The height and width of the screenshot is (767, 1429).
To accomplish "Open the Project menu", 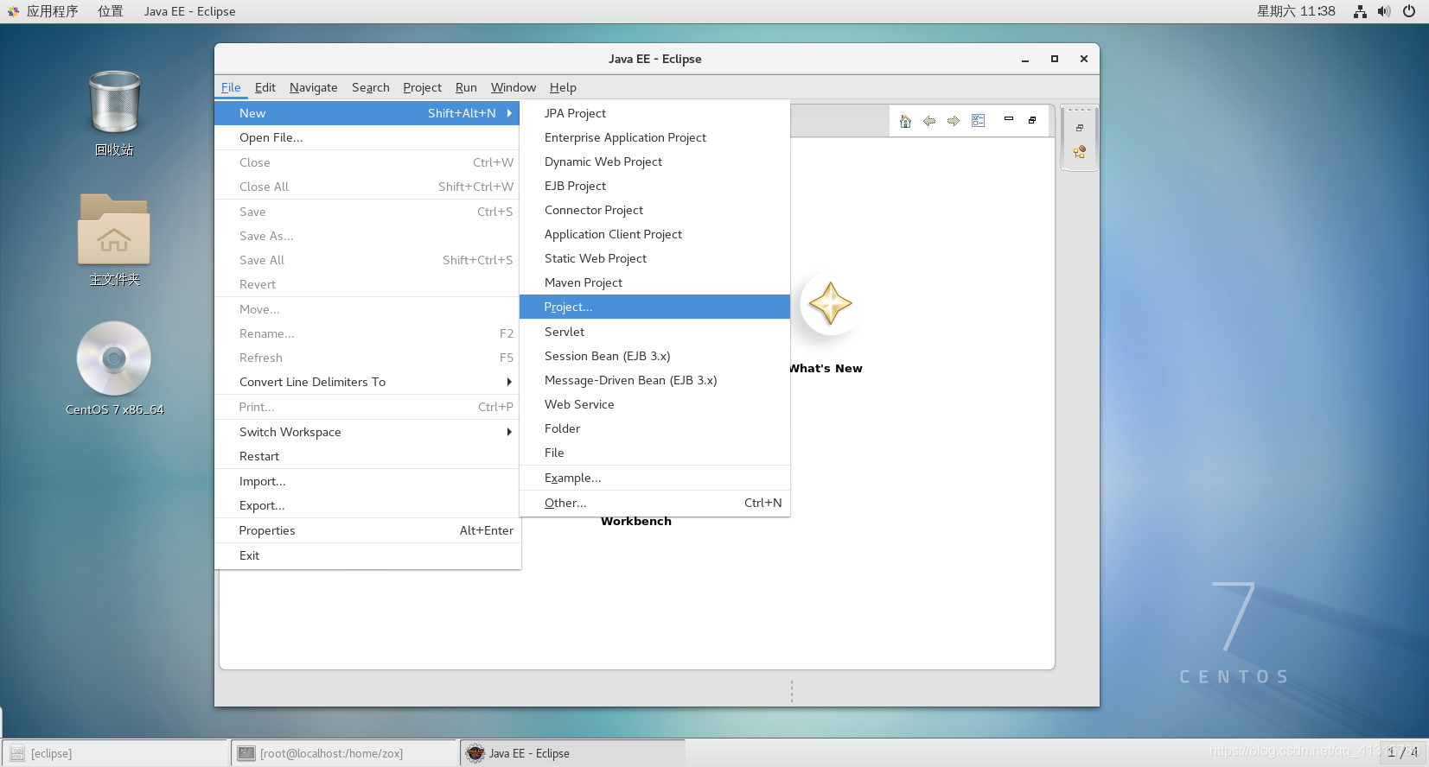I will tap(423, 87).
